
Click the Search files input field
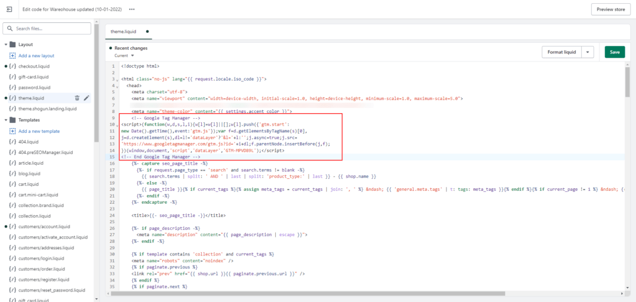[x=47, y=29]
